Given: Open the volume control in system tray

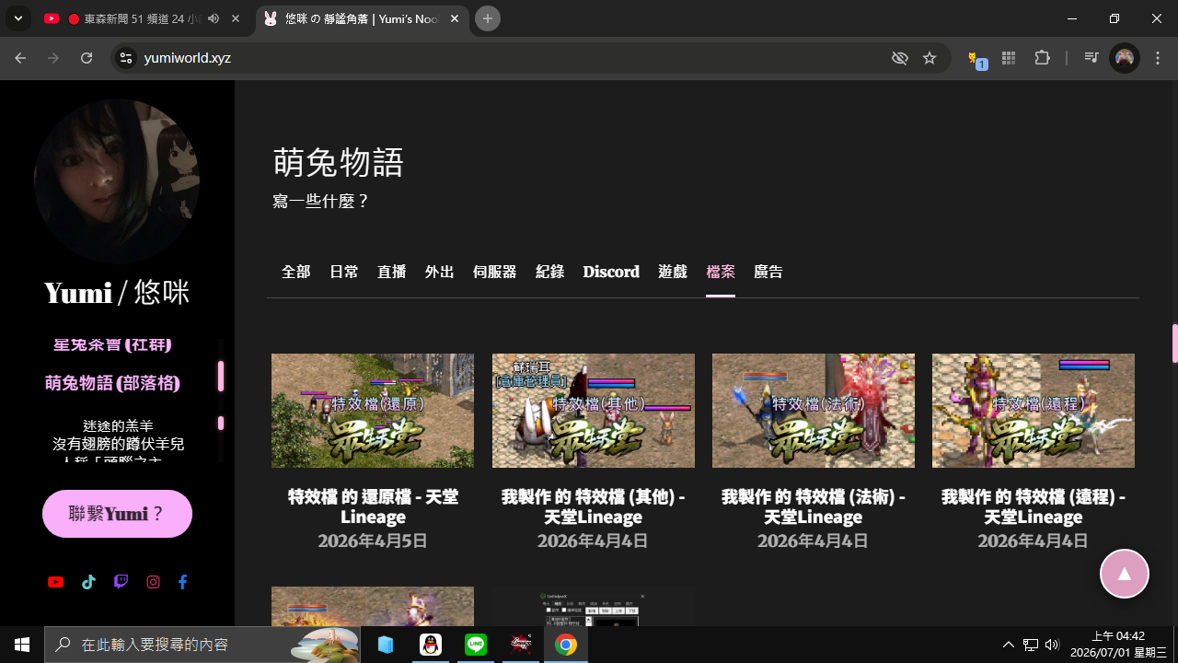Looking at the screenshot, I should tap(1052, 645).
